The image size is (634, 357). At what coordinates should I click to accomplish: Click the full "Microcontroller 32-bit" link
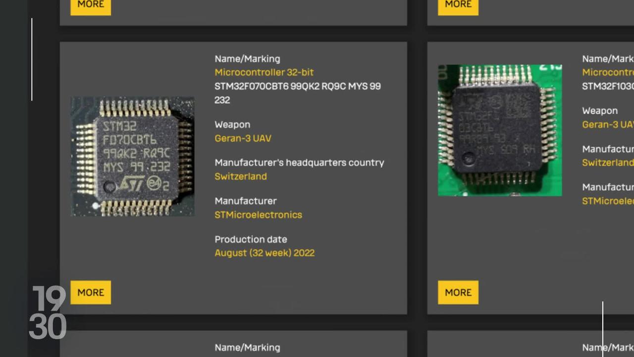(x=264, y=72)
